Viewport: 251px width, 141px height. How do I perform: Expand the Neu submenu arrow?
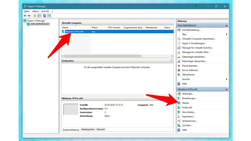pos(226,34)
